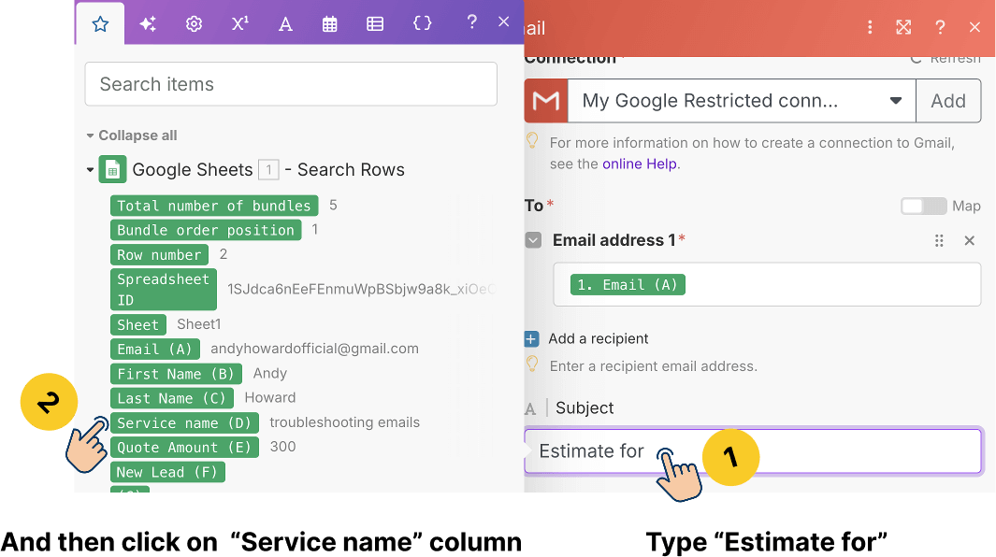Click the Email address 1 field
This screenshot has width=996, height=557.
point(767,284)
